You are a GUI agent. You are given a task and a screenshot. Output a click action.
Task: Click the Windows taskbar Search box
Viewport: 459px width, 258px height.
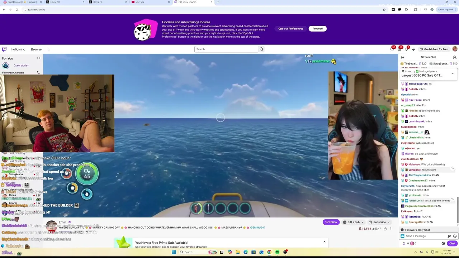[x=199, y=252]
